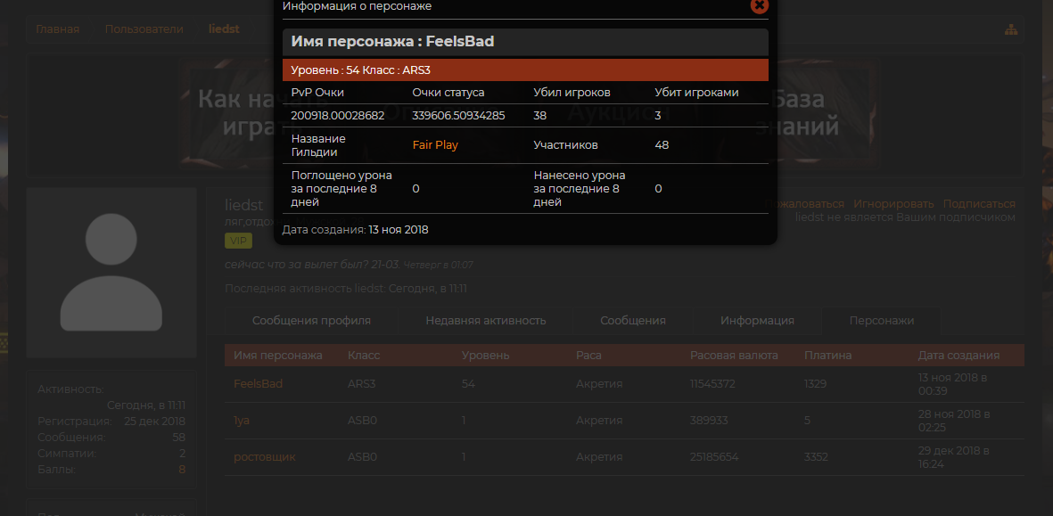
Task: Go to Главная in the breadcrumb
Action: tap(57, 29)
